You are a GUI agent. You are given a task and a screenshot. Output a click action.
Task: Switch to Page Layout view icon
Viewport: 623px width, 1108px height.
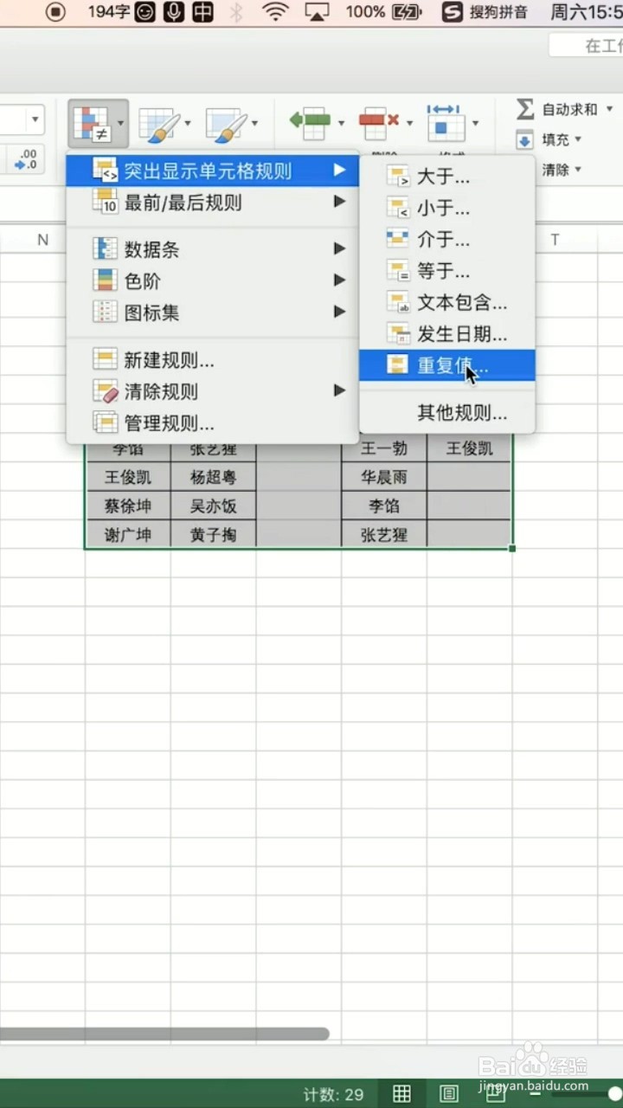(448, 1093)
